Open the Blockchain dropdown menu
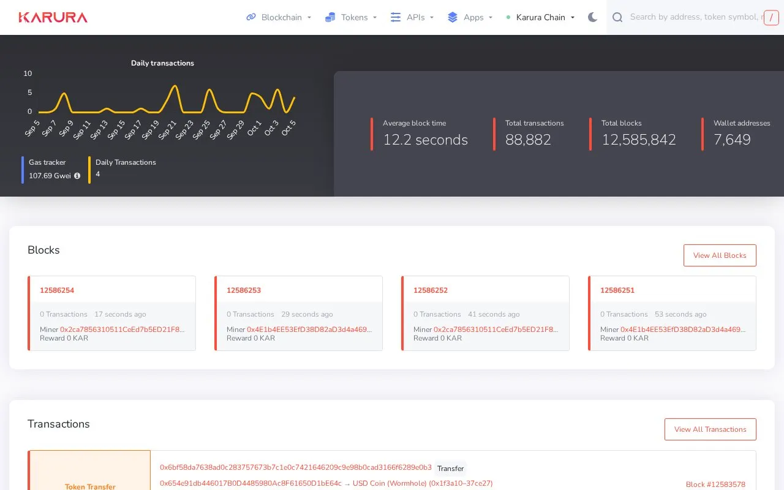784x490 pixels. pyautogui.click(x=279, y=17)
